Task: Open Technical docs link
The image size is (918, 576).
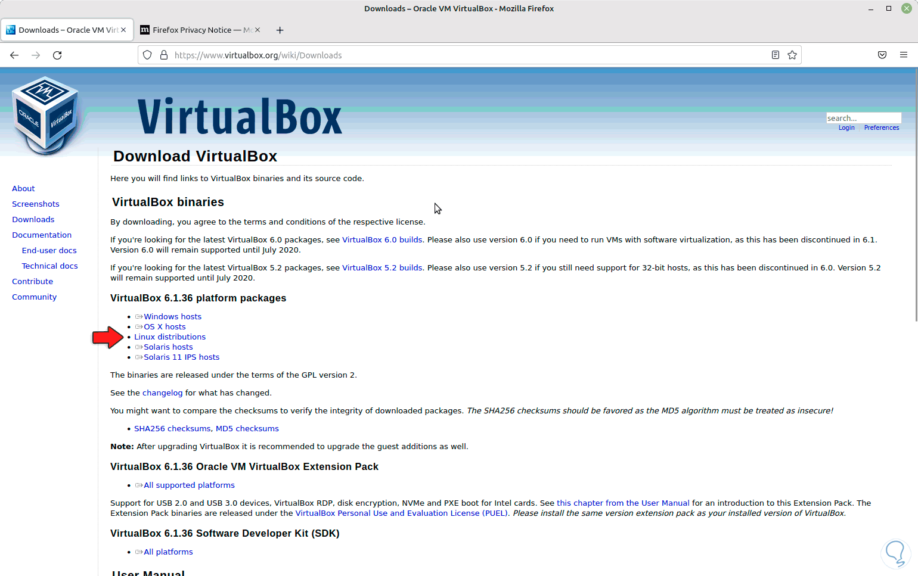Action: (x=50, y=266)
